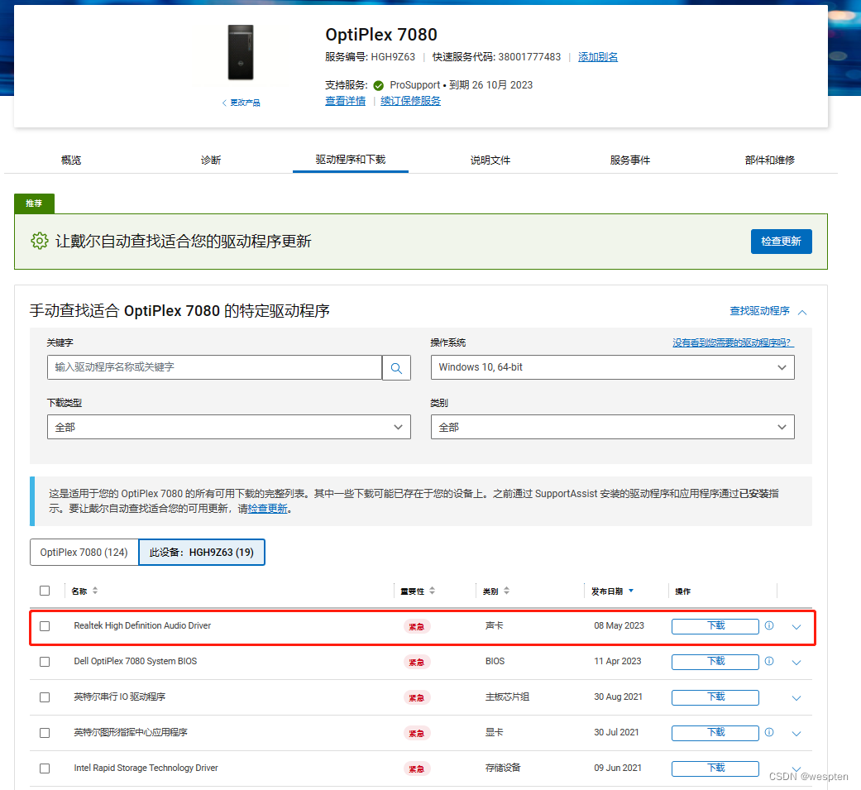Expand Intel Rapid Storage Technology row chevron
This screenshot has height=790, width=861.
click(796, 768)
